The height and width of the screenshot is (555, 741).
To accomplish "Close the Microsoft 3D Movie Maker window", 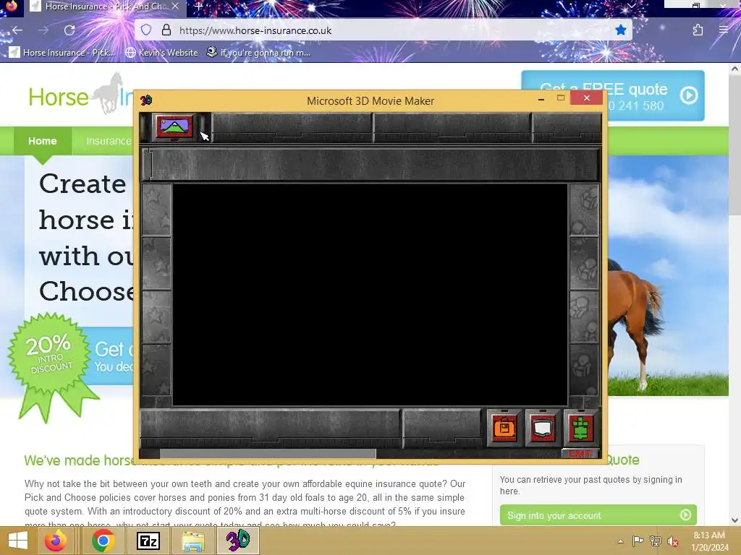I will [x=586, y=98].
